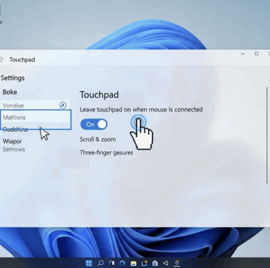The height and width of the screenshot is (268, 270).
Task: Launch Microsoft Edge from taskbar
Action: click(x=122, y=263)
